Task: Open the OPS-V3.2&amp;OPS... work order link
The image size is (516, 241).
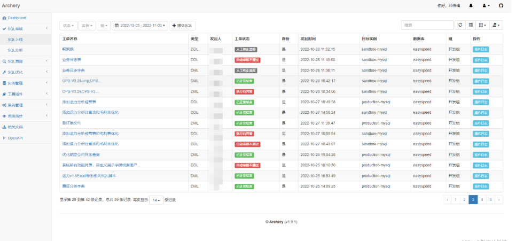Action: pyautogui.click(x=82, y=81)
